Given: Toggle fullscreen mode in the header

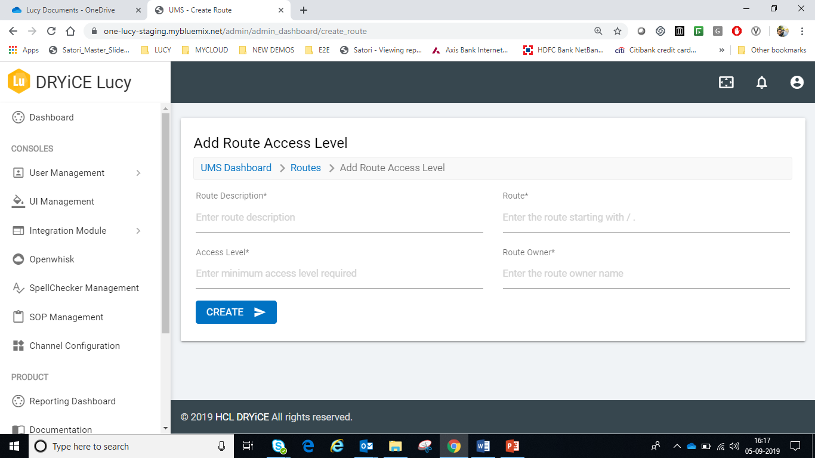Looking at the screenshot, I should point(726,83).
